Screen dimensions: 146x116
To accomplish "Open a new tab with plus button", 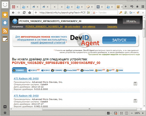I will point(126,7).
